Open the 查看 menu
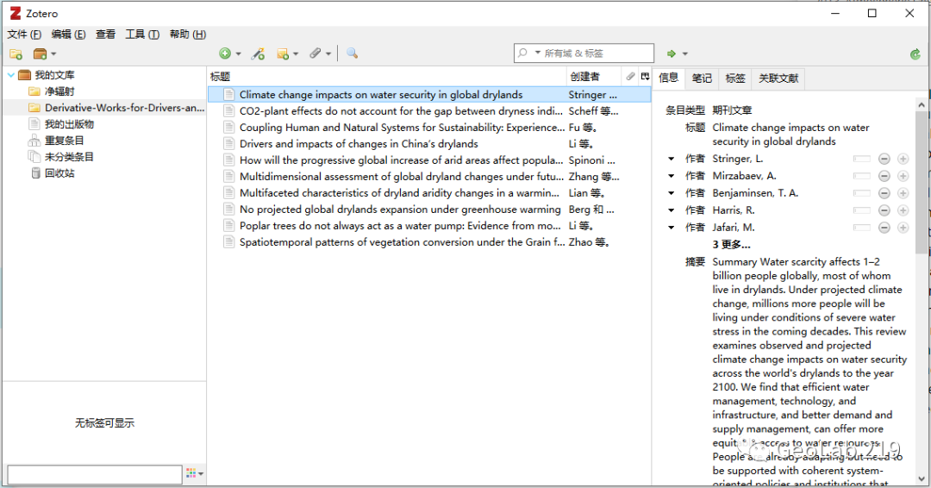 click(x=106, y=34)
